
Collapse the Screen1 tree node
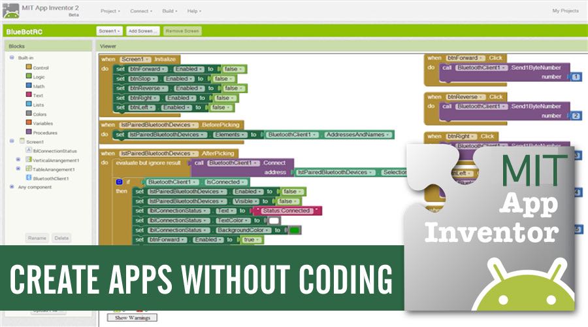(x=12, y=141)
